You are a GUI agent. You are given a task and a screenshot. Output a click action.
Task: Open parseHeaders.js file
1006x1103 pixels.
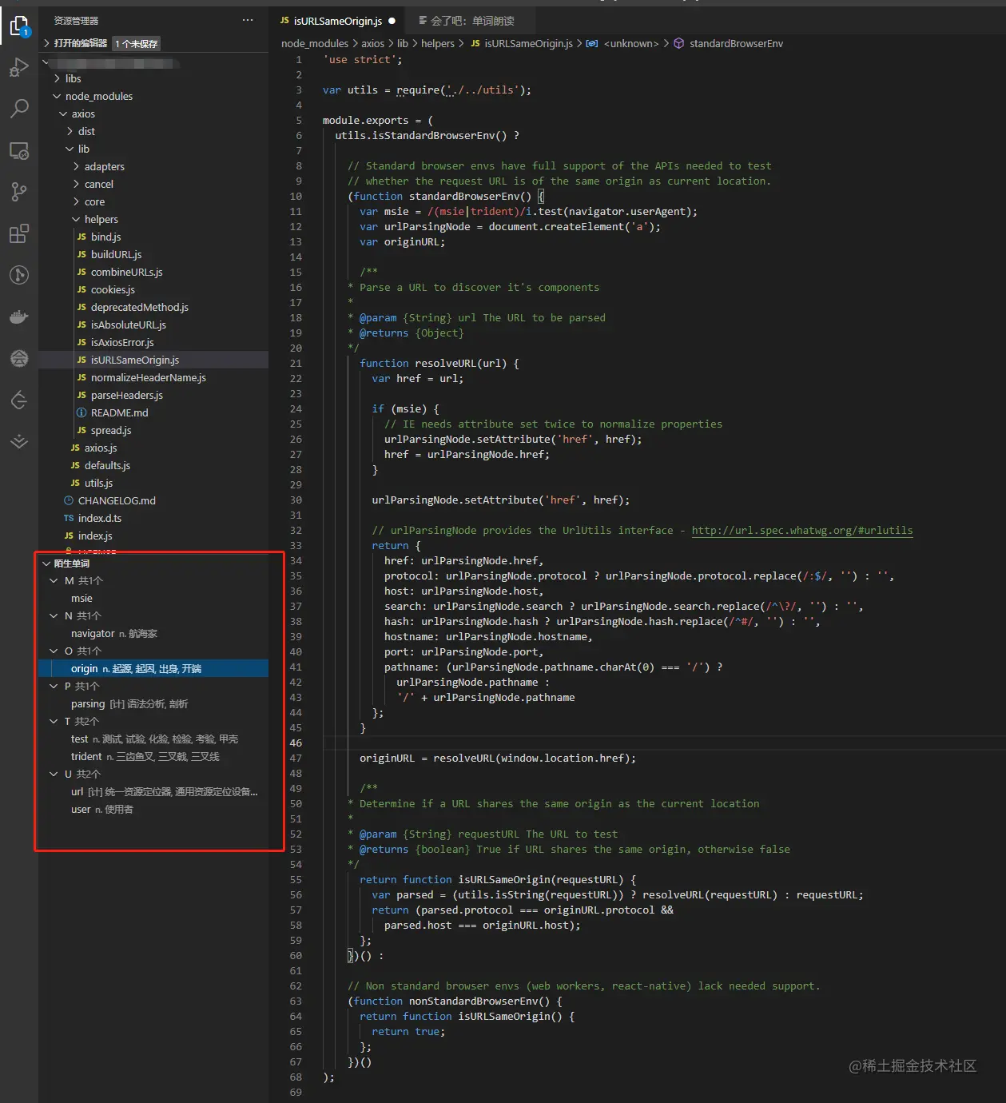pyautogui.click(x=127, y=395)
